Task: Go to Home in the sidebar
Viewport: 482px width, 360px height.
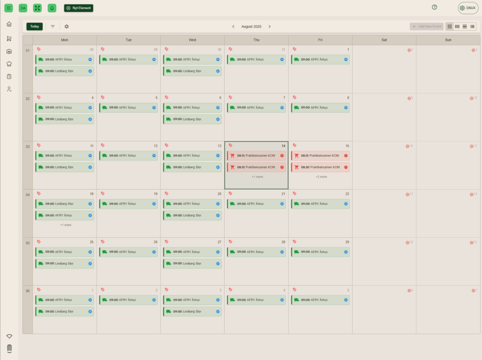Action: [x=9, y=24]
